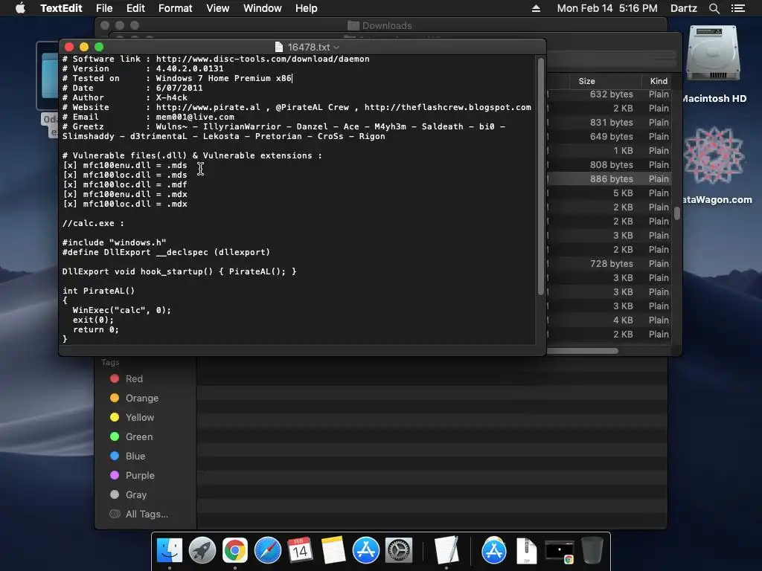The width and height of the screenshot is (762, 571).
Task: Select the 5 KB file row in Finder
Action: (610, 193)
